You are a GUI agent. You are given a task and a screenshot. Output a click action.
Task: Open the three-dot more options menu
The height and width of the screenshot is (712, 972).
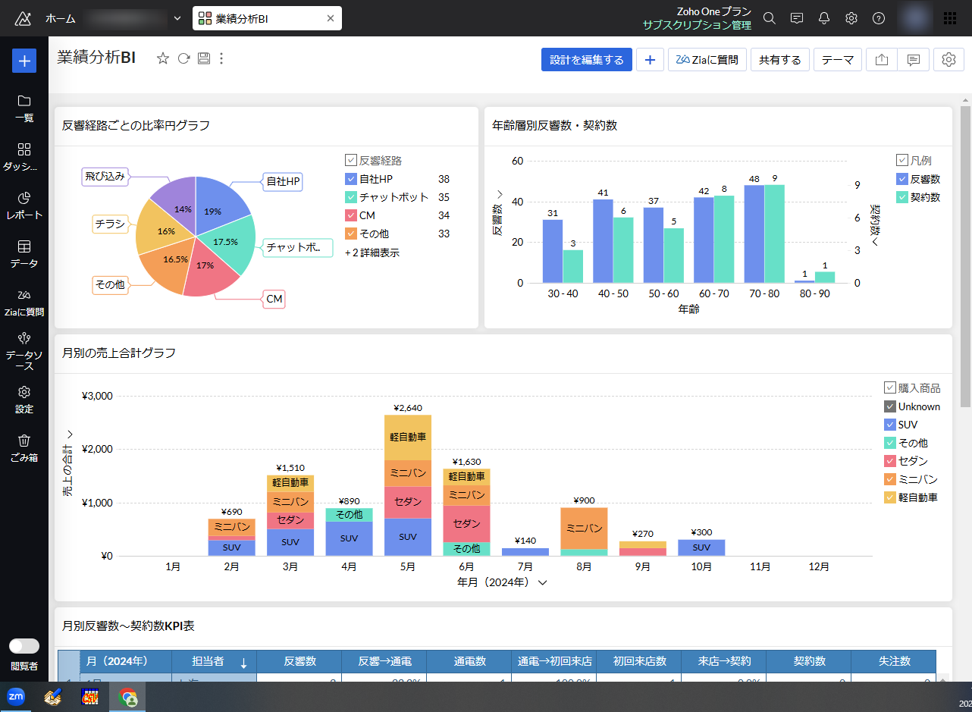(221, 59)
